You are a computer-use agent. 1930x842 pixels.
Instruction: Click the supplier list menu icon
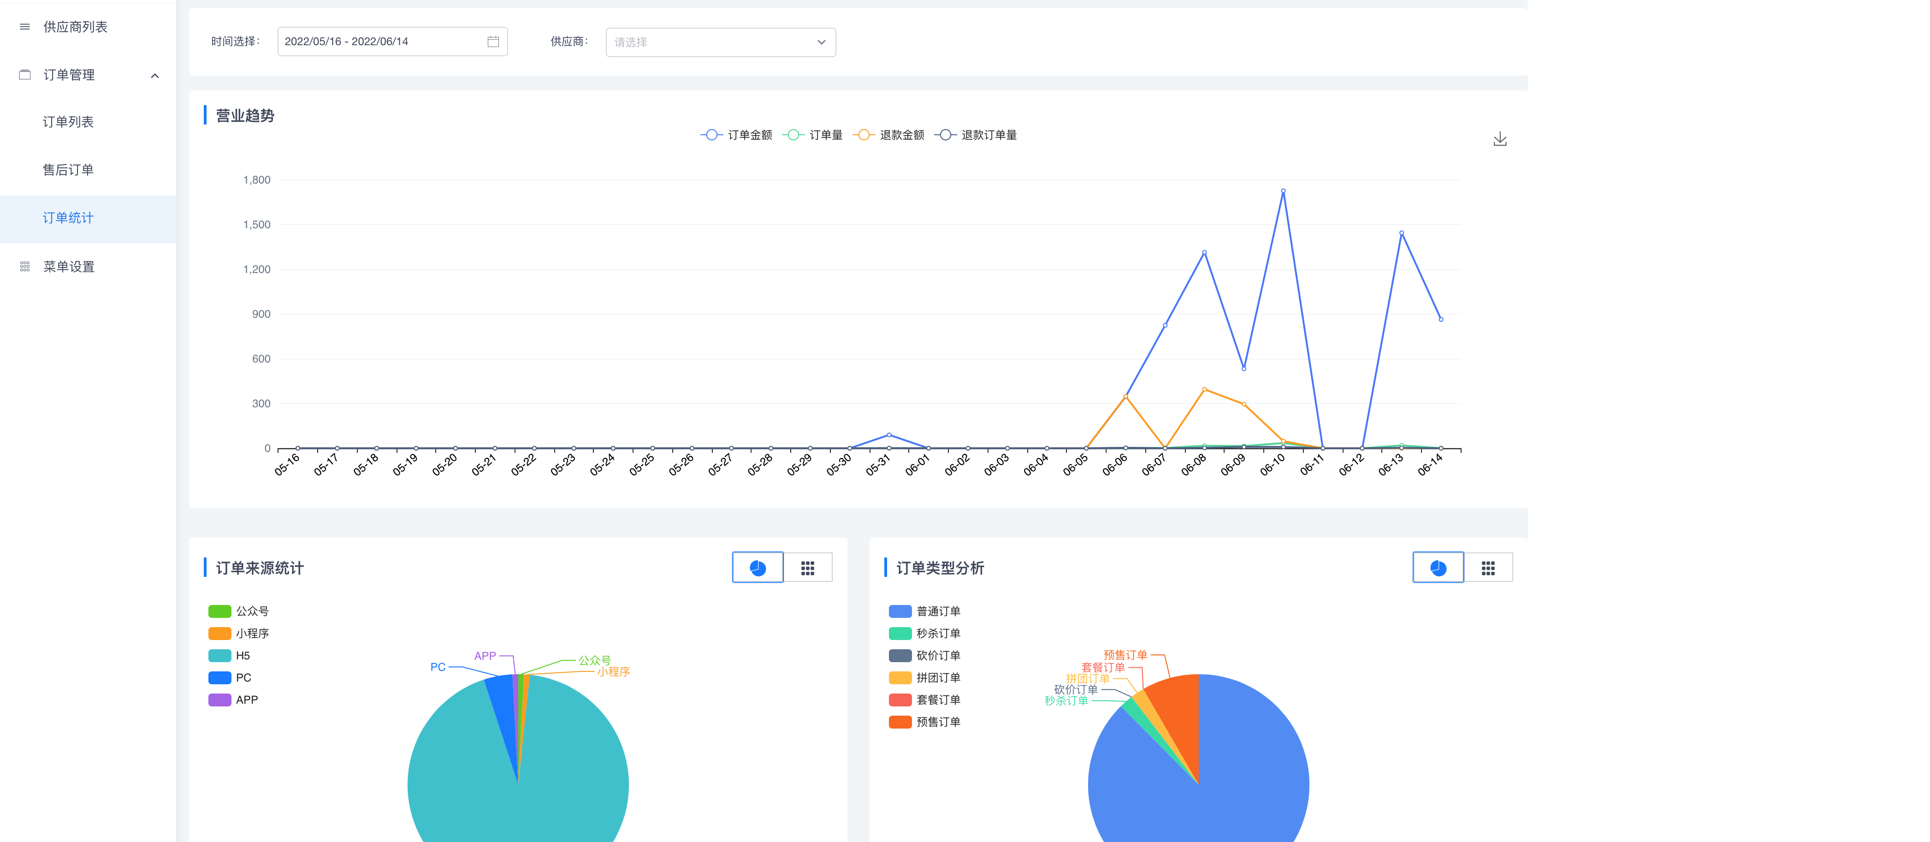[x=25, y=27]
